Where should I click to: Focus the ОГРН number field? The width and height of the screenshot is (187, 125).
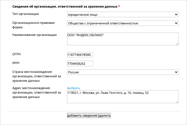pos(80,55)
